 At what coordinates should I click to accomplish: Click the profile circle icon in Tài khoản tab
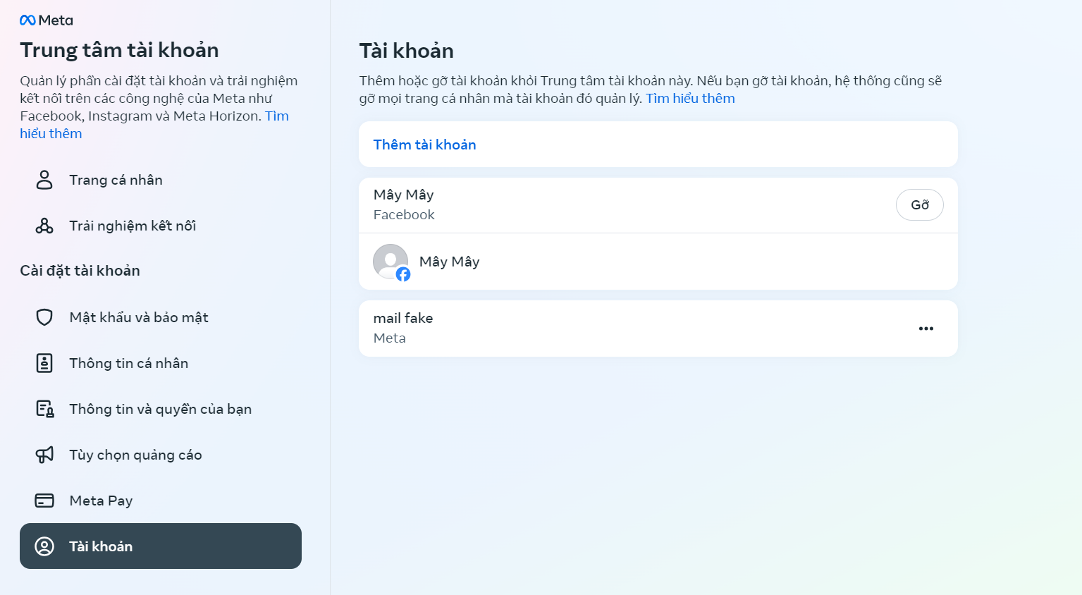click(x=44, y=546)
